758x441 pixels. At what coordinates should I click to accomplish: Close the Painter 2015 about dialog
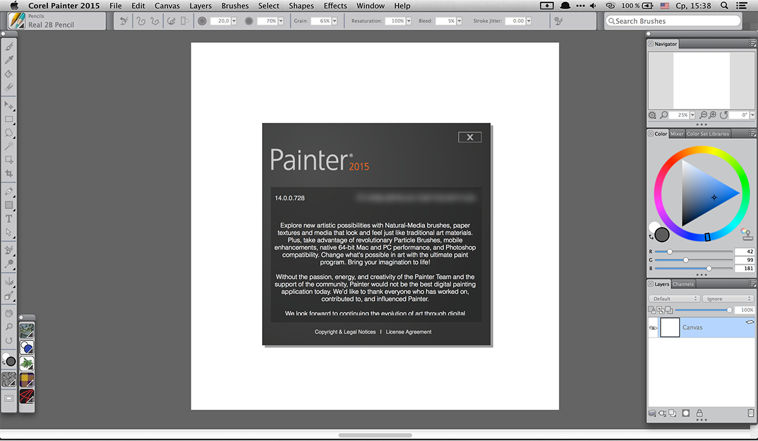pos(470,137)
